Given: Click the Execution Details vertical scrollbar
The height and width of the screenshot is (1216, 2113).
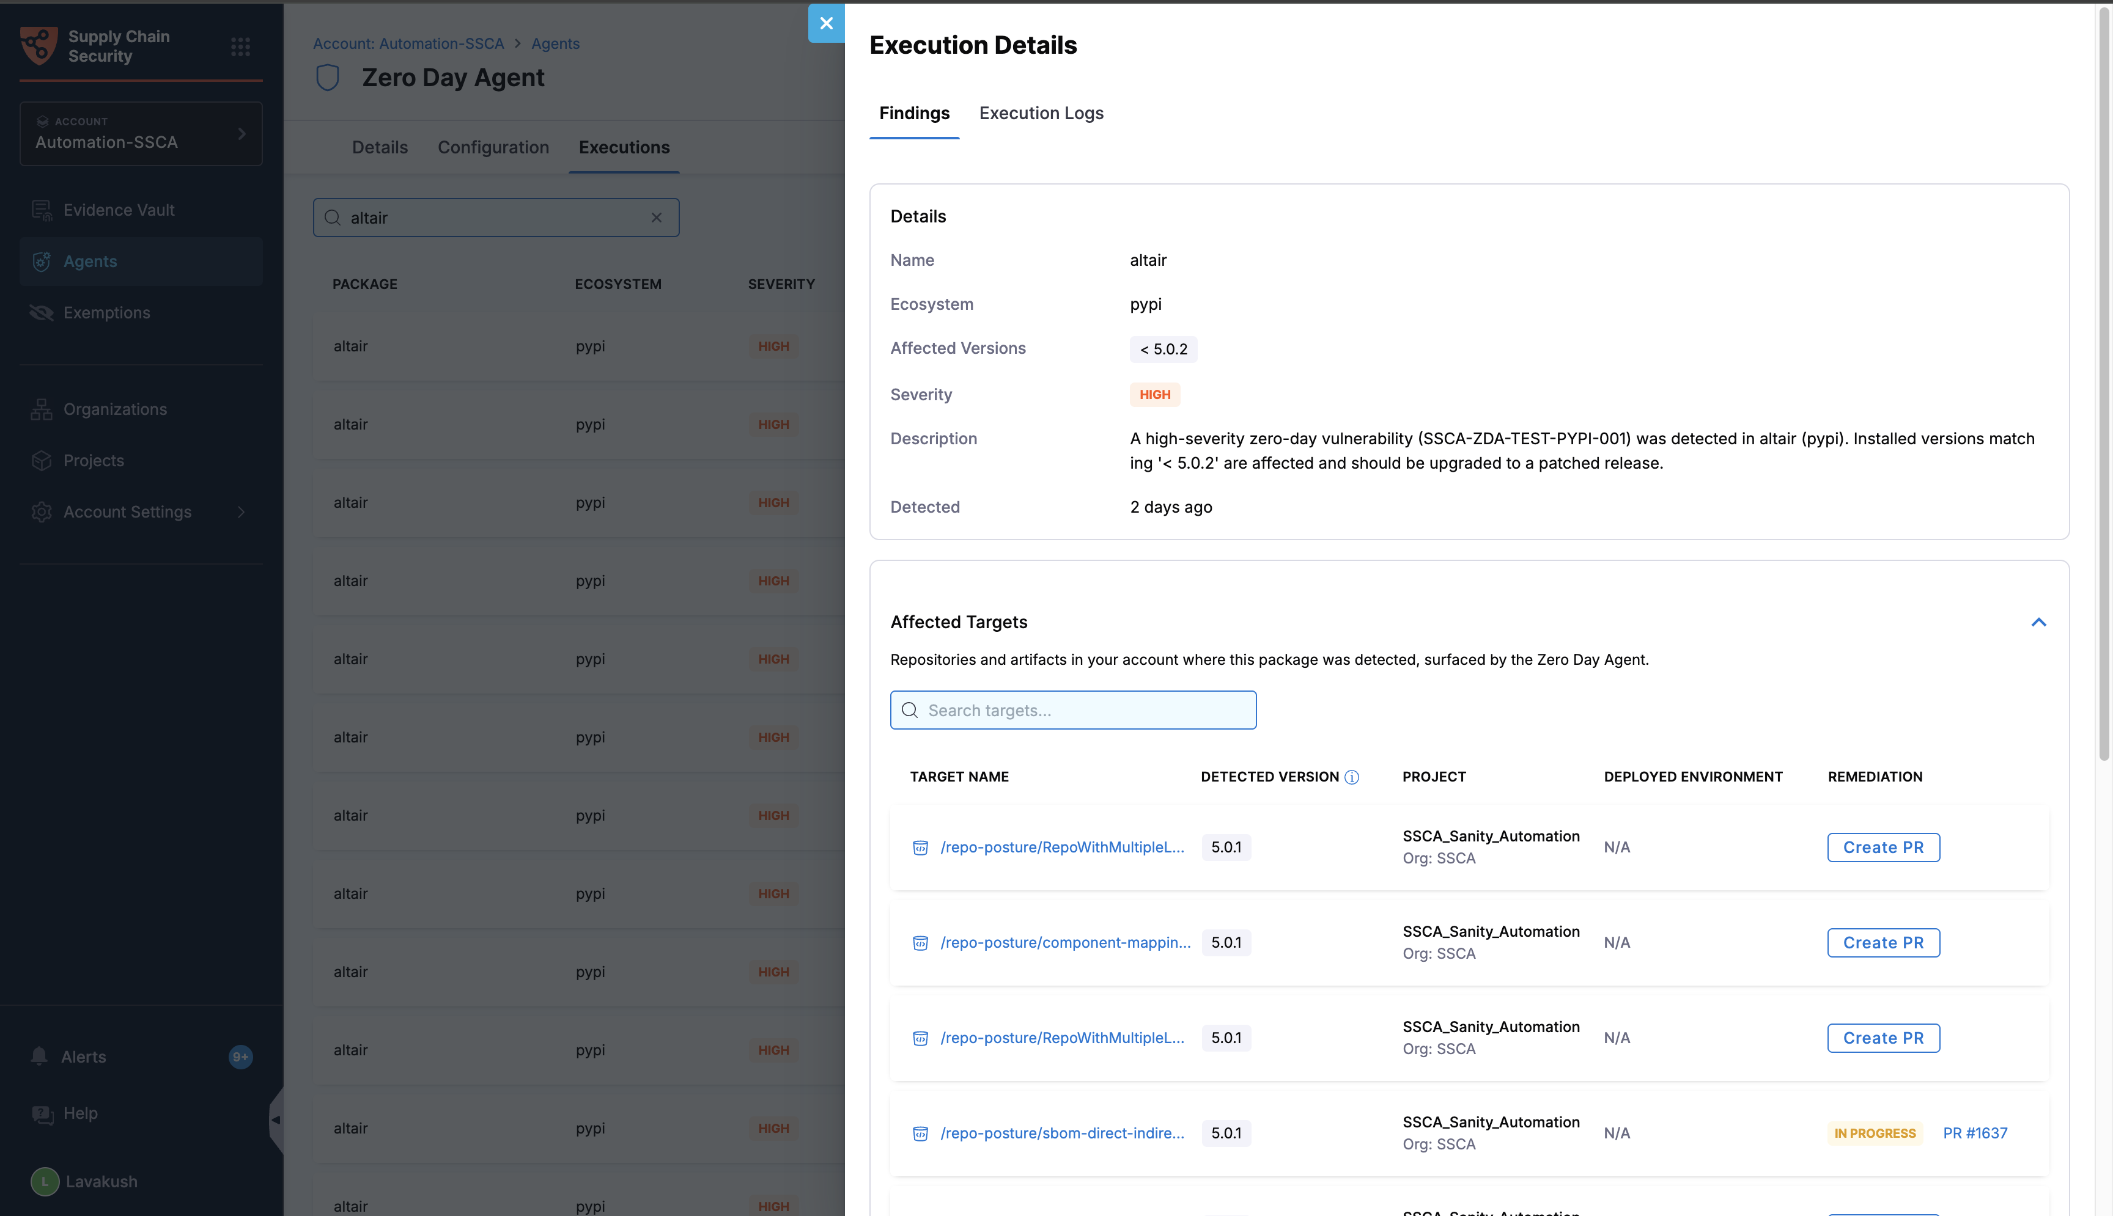Looking at the screenshot, I should tap(2104, 384).
